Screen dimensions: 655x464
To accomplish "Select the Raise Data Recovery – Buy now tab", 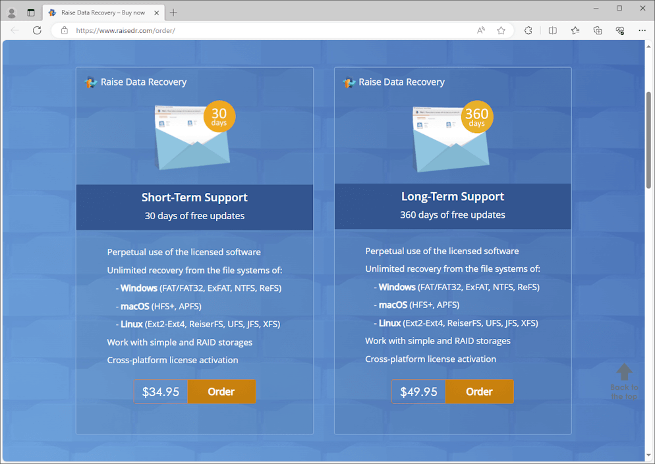I will (x=103, y=13).
